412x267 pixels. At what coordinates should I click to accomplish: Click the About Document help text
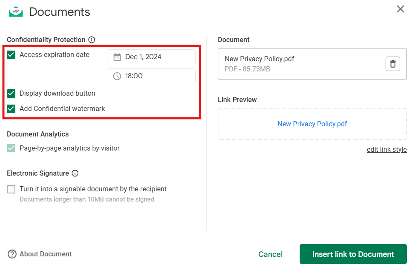coord(46,254)
